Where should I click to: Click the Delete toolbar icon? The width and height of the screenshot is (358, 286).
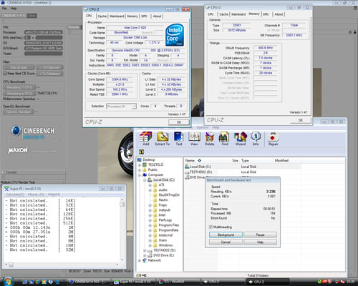tap(209, 139)
